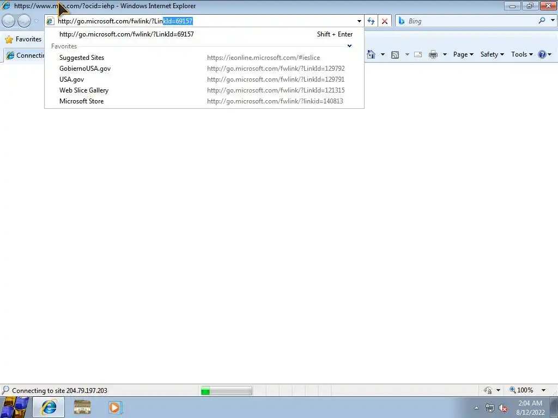Click Internet Explorer taskbar icon
Image resolution: width=558 pixels, height=418 pixels.
[x=48, y=407]
